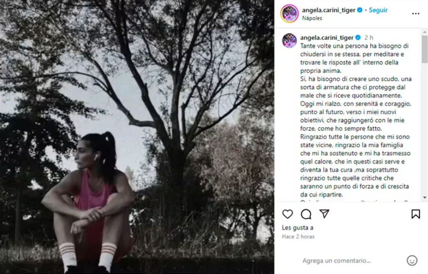The height and width of the screenshot is (274, 428).
Task: Save the post with the bookmark icon
Action: (x=416, y=214)
